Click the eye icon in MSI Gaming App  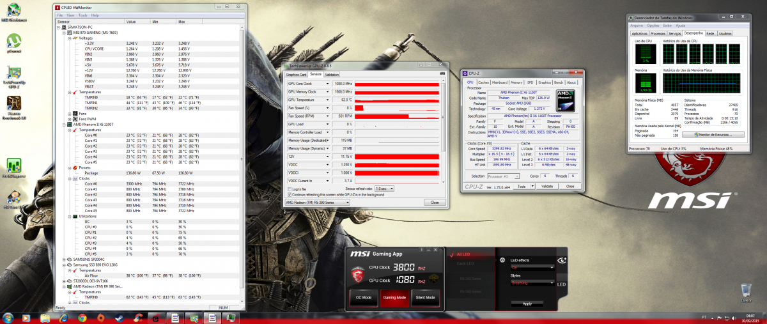pyautogui.click(x=561, y=260)
